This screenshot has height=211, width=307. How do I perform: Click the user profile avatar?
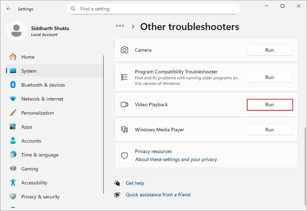click(17, 31)
